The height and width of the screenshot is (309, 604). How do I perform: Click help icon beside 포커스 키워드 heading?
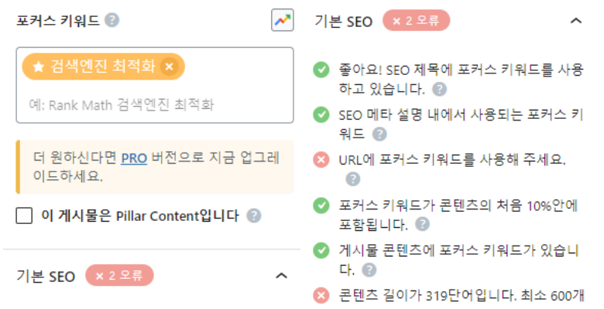point(112,20)
